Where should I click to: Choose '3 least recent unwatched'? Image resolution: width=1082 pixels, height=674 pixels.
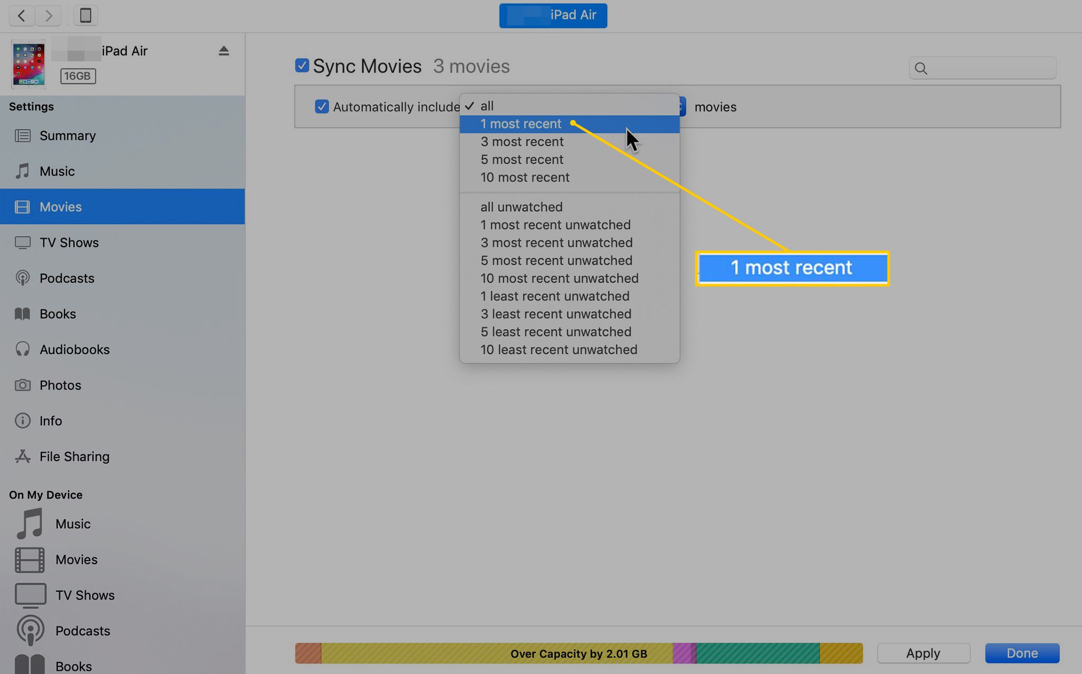pos(570,314)
